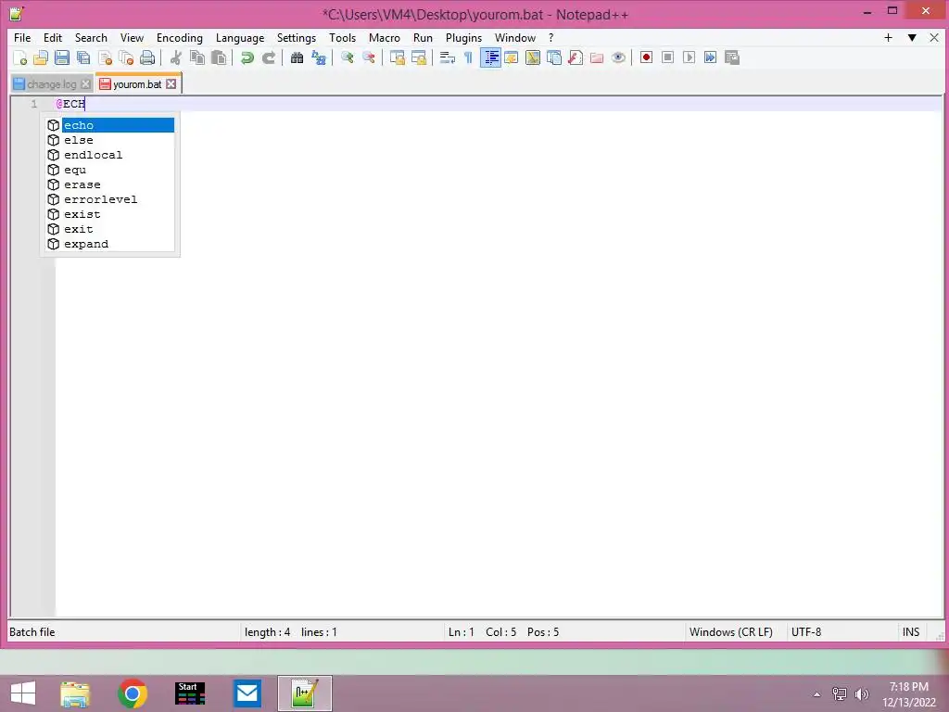Open the Tools menu
949x712 pixels.
point(342,37)
